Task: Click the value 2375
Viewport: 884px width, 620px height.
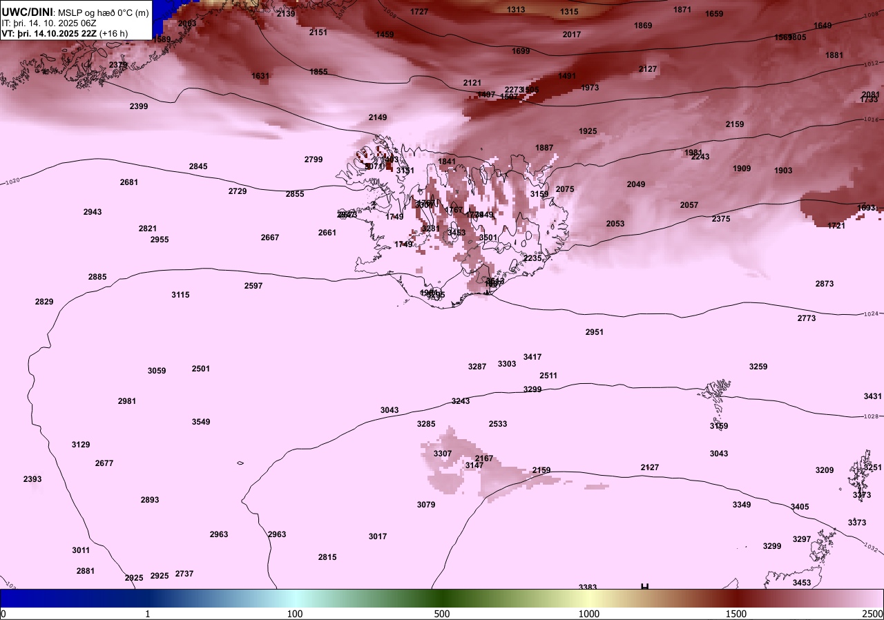Action: [721, 219]
